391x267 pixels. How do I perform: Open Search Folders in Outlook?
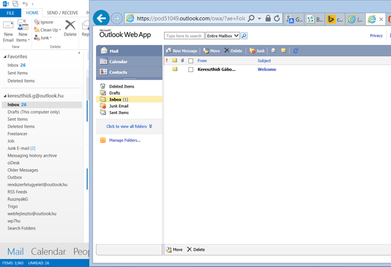(22, 228)
